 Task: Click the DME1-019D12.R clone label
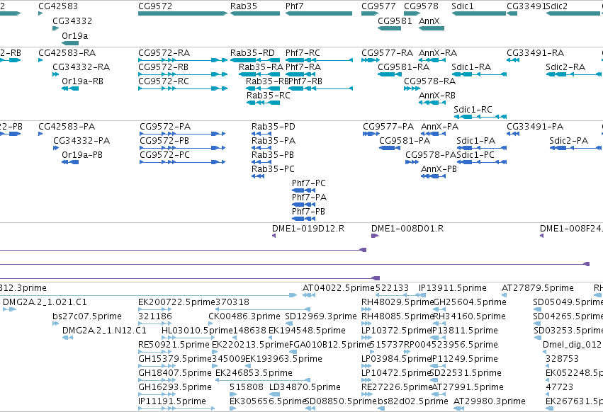point(308,229)
